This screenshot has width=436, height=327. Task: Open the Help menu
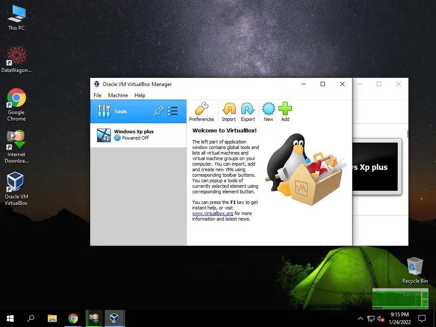pos(140,95)
